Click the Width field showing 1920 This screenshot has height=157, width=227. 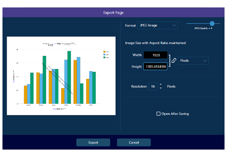[156, 55]
